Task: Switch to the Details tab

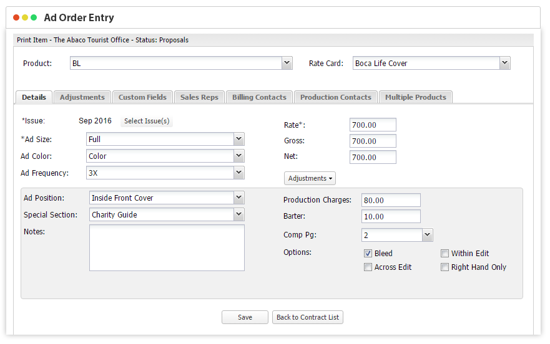Action: tap(34, 97)
